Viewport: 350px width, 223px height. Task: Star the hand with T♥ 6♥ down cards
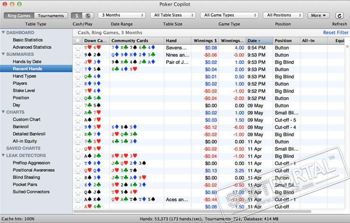tap(78, 48)
